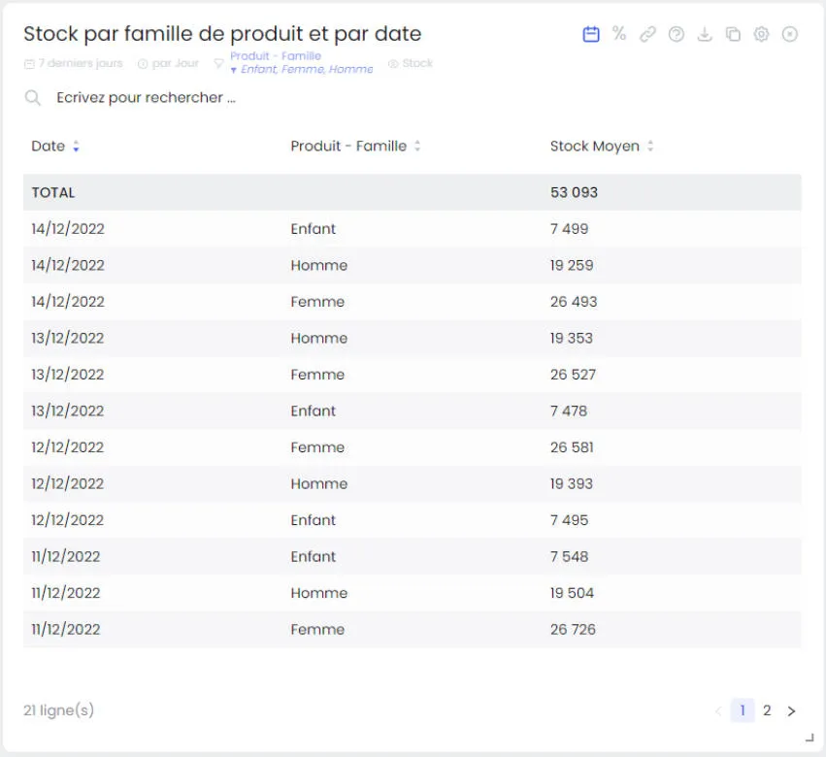Open the calendar date icon
The width and height of the screenshot is (826, 757).
tap(590, 34)
